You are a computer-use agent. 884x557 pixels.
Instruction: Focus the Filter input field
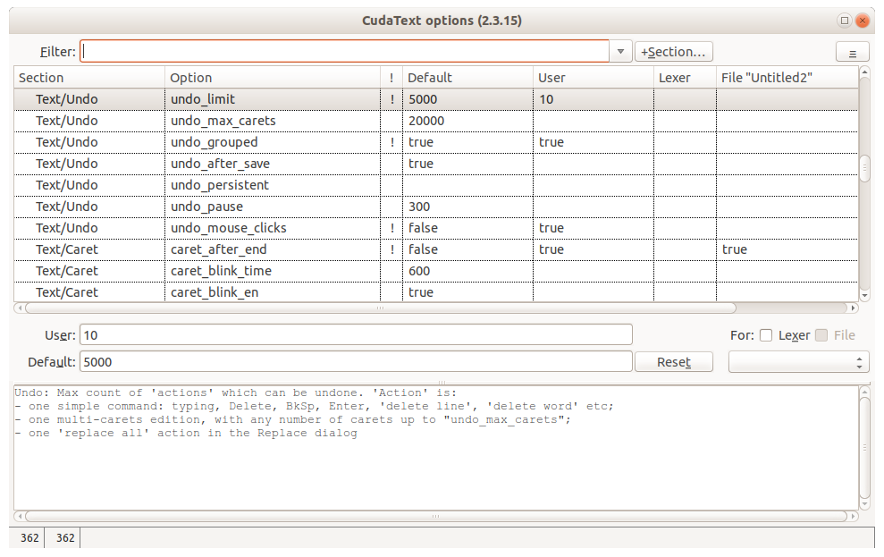click(344, 51)
